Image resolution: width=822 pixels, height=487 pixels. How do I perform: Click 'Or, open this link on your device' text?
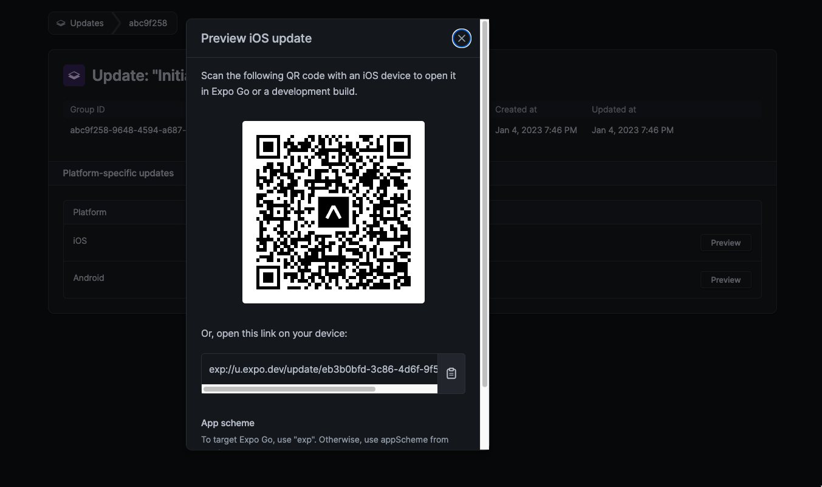[274, 333]
